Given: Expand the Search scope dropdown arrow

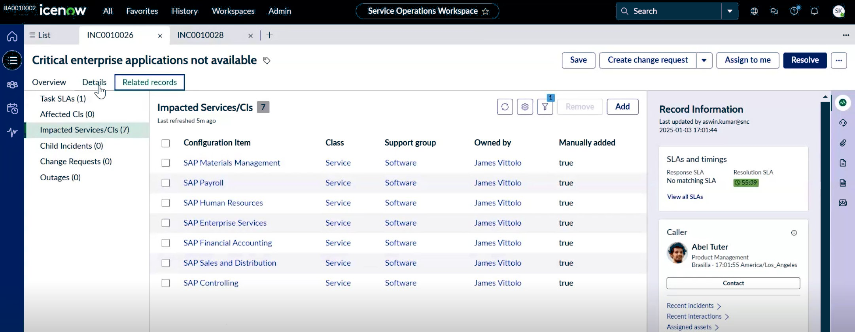Looking at the screenshot, I should [730, 11].
